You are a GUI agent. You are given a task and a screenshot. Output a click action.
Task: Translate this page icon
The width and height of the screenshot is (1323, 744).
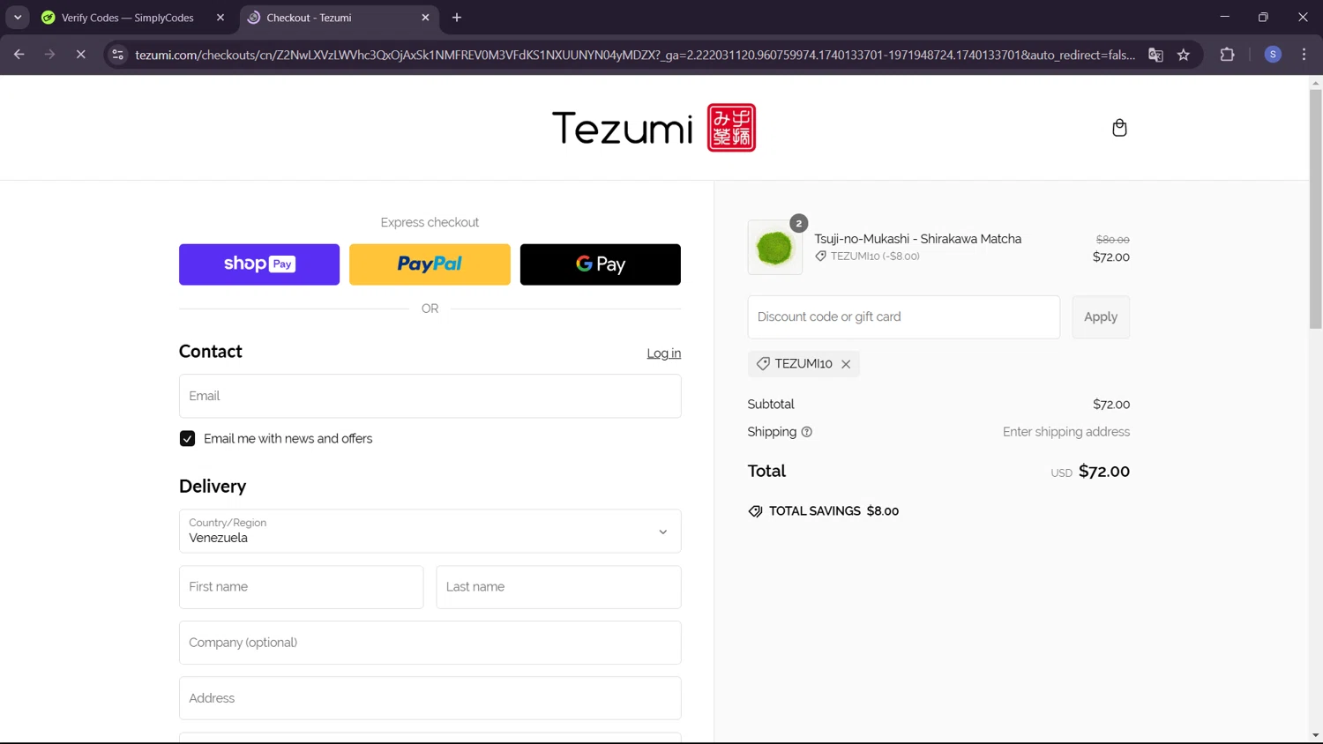[x=1155, y=55]
